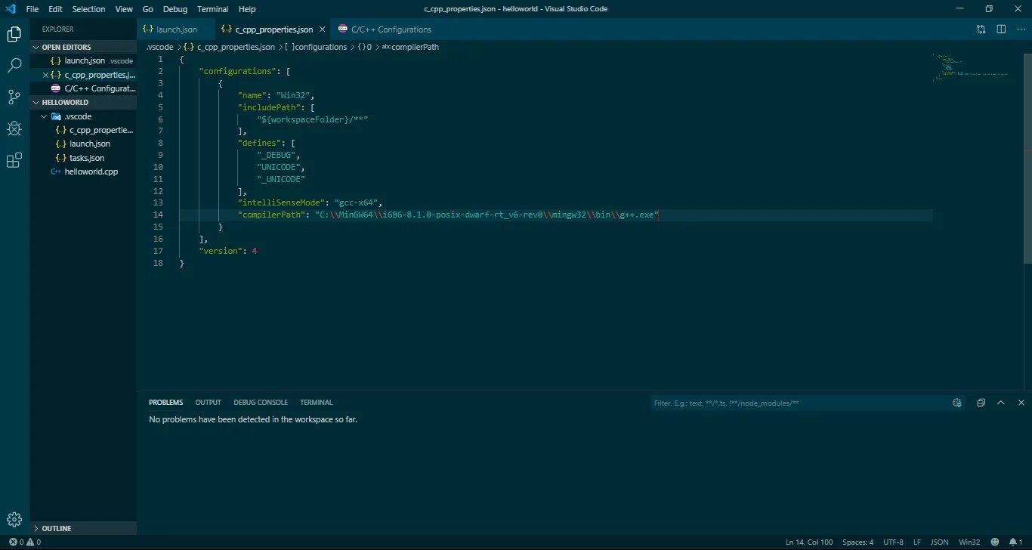Open the Manage gear in activity bar
Image resolution: width=1032 pixels, height=550 pixels.
tap(14, 519)
